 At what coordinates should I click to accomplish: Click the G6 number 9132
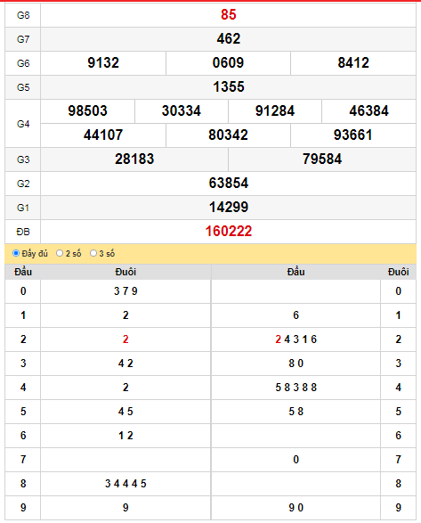pyautogui.click(x=103, y=62)
